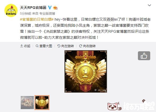156x112 pixels.
Task: Click the 5分钟前 post timestamp
Action: click(26, 14)
